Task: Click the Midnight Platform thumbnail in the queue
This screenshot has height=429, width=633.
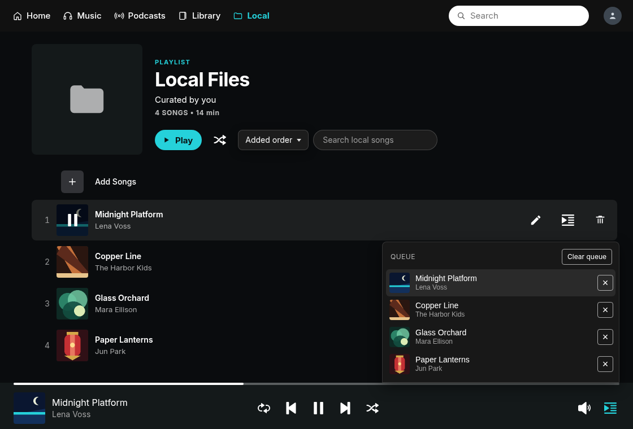Action: tap(399, 283)
